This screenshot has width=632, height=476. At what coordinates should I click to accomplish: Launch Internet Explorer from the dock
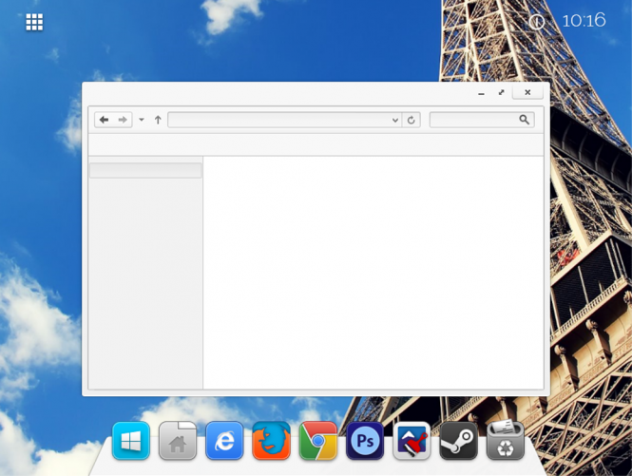click(x=224, y=441)
